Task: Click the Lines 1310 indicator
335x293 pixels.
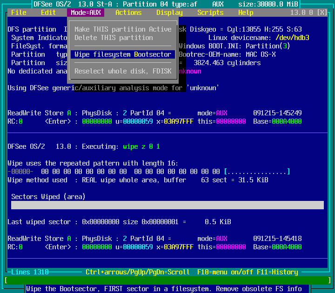Action: [30, 272]
